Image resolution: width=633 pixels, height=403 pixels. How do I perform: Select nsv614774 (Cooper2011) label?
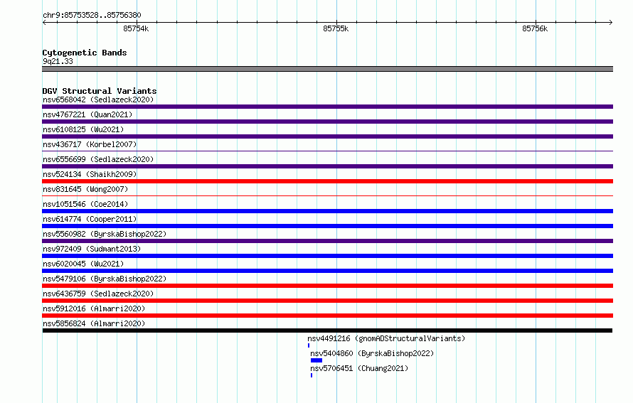click(90, 219)
